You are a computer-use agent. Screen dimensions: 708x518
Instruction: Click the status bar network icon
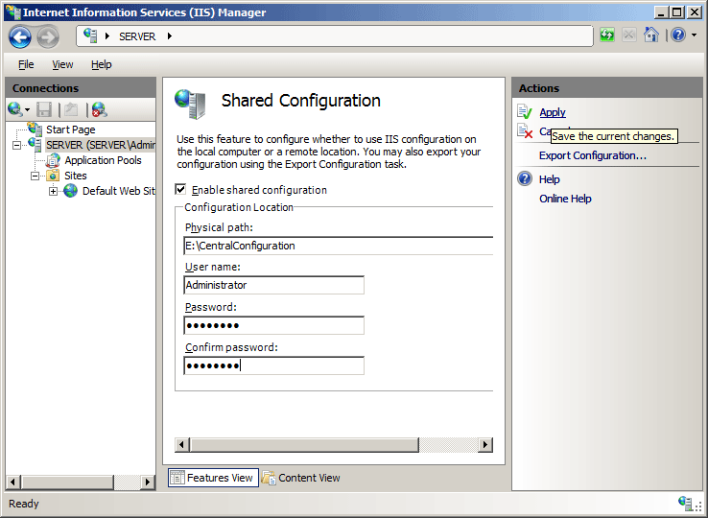click(x=685, y=503)
